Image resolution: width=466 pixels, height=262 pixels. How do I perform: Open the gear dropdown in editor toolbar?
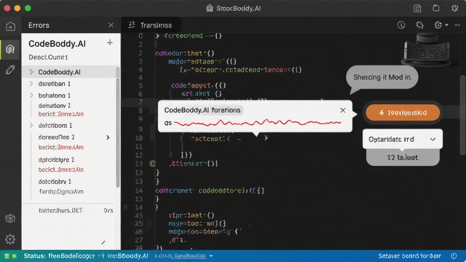click(x=441, y=25)
